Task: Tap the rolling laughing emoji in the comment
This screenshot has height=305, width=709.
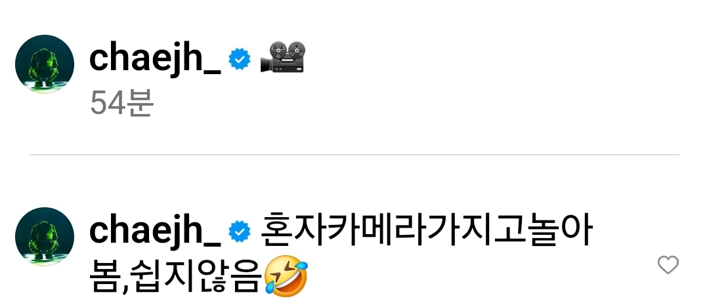Action: coord(286,275)
